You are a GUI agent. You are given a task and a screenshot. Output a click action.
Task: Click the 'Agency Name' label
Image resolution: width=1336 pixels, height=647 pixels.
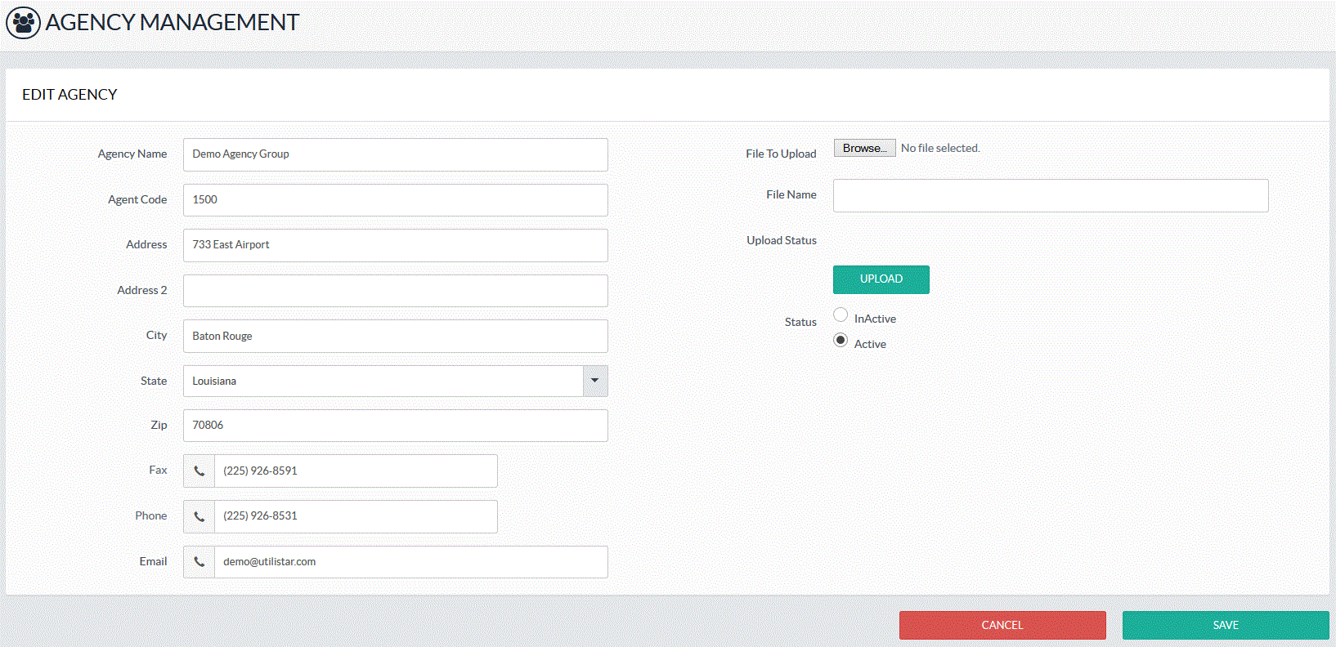(132, 154)
